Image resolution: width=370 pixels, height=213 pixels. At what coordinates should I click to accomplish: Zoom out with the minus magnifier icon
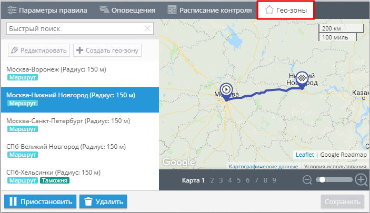click(307, 180)
